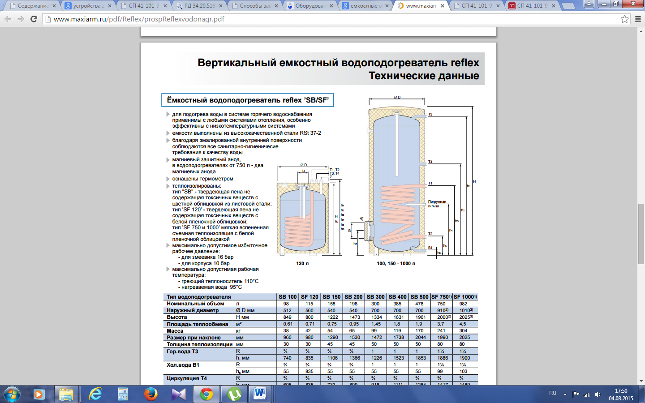Switch to Firefox in the taskbar
The width and height of the screenshot is (645, 403).
[x=151, y=394]
